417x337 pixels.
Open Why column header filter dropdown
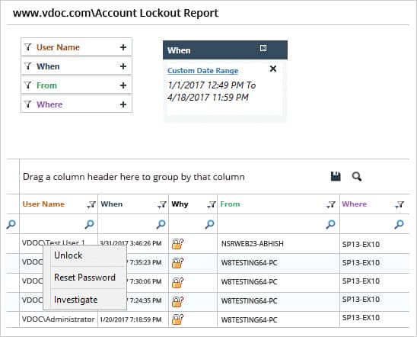(x=212, y=204)
